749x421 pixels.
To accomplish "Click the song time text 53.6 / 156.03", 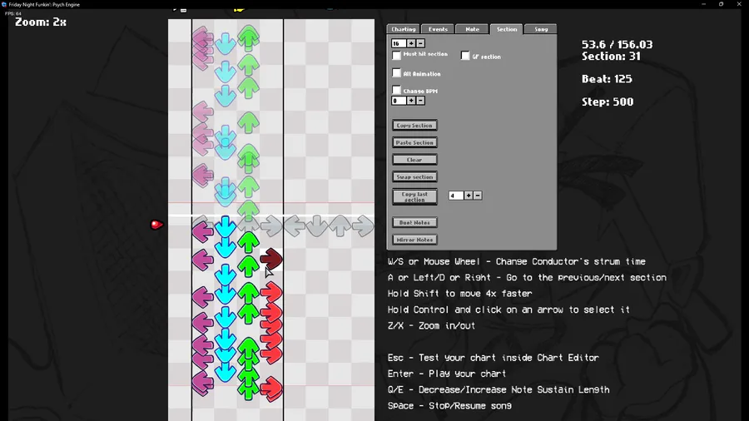I will 618,44.
